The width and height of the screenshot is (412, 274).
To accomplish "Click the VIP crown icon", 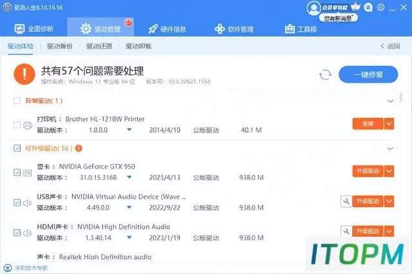I will click(355, 7).
